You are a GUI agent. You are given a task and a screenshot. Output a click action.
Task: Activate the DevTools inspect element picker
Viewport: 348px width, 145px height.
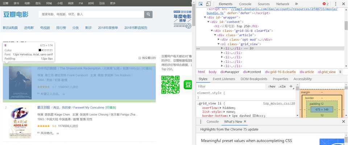click(x=200, y=4)
